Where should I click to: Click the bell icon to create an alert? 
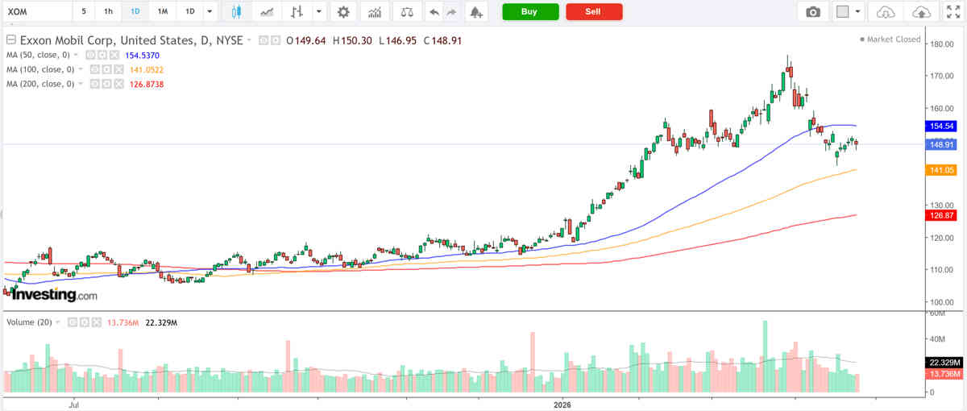pyautogui.click(x=476, y=12)
